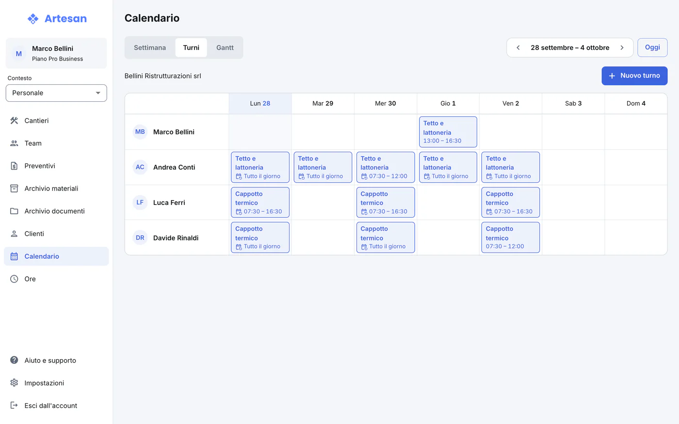
Task: Click Bellini Ristrutturazioni srl company name
Action: tap(163, 76)
